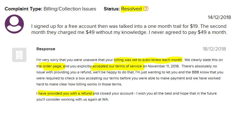This screenshot has width=235, height=118.
Task: Click the Response heading
Action: pos(46,49)
